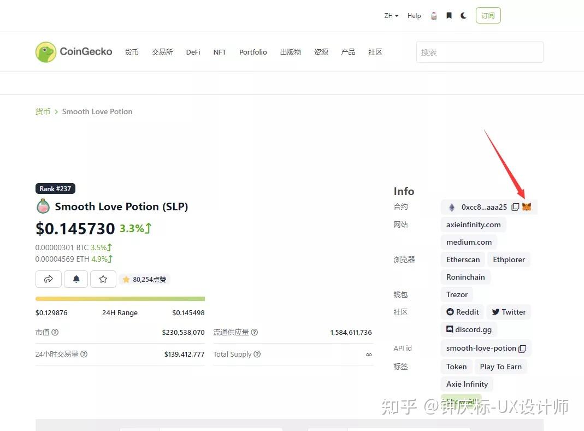Click the 市值 help question icon

(55, 332)
